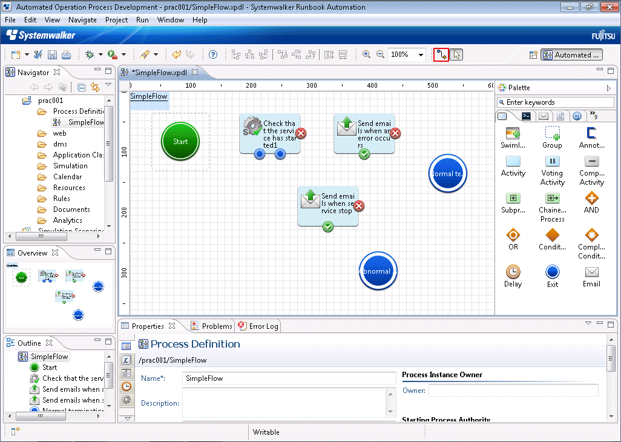The height and width of the screenshot is (442, 621).
Task: Select the Conditional node in palette
Action: 552,240
